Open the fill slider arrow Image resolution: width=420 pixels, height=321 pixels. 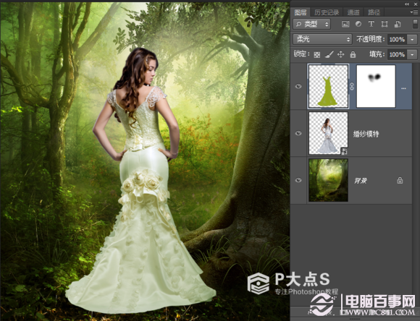tap(412, 54)
